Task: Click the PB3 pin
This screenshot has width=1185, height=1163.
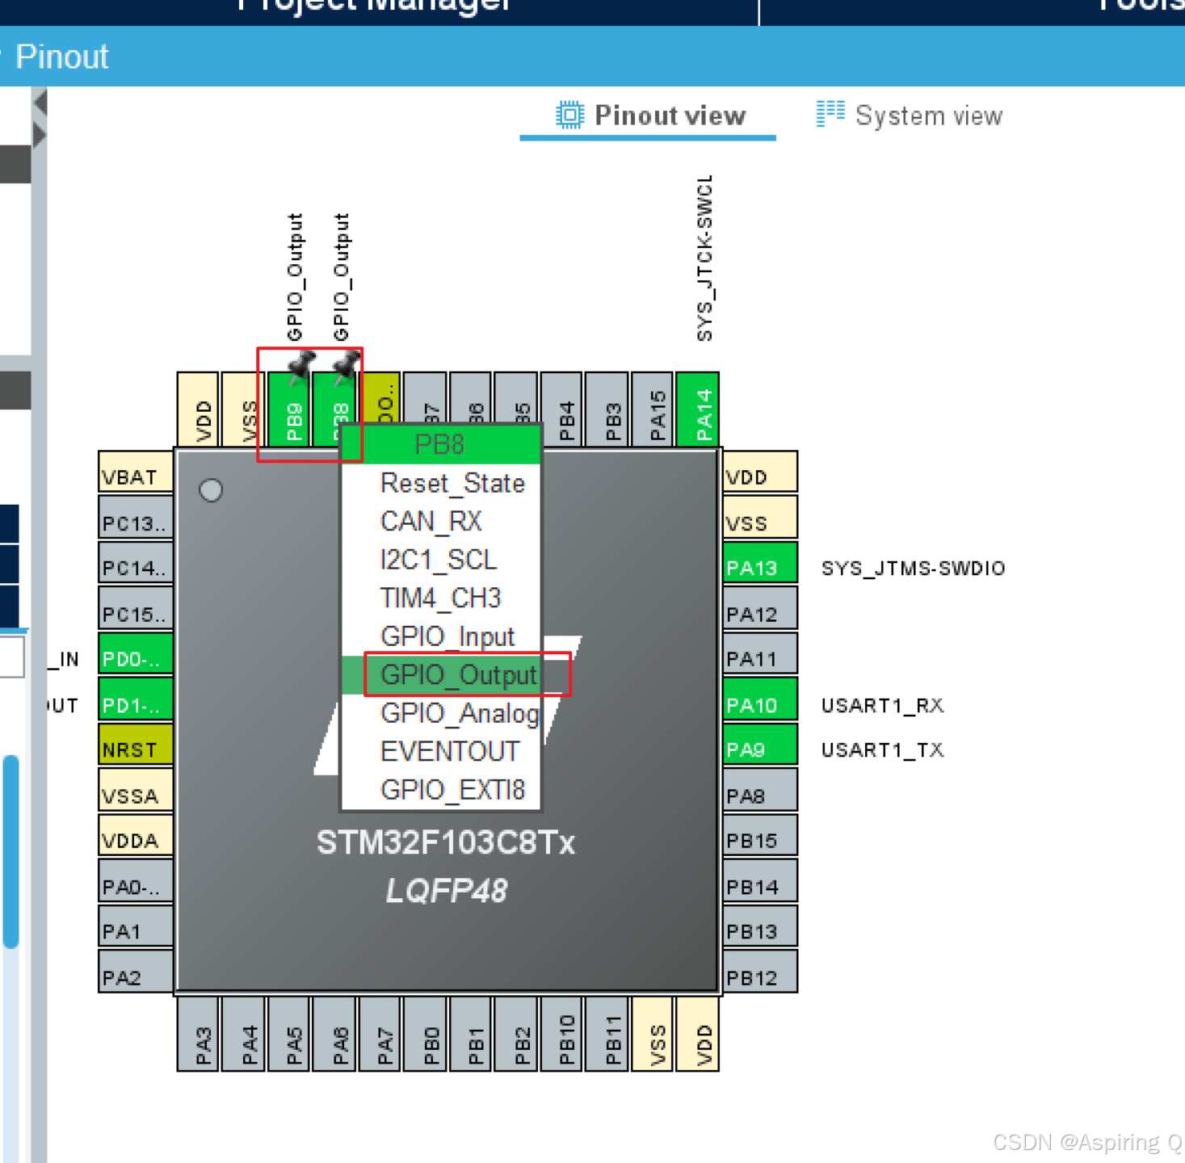Action: coord(606,409)
